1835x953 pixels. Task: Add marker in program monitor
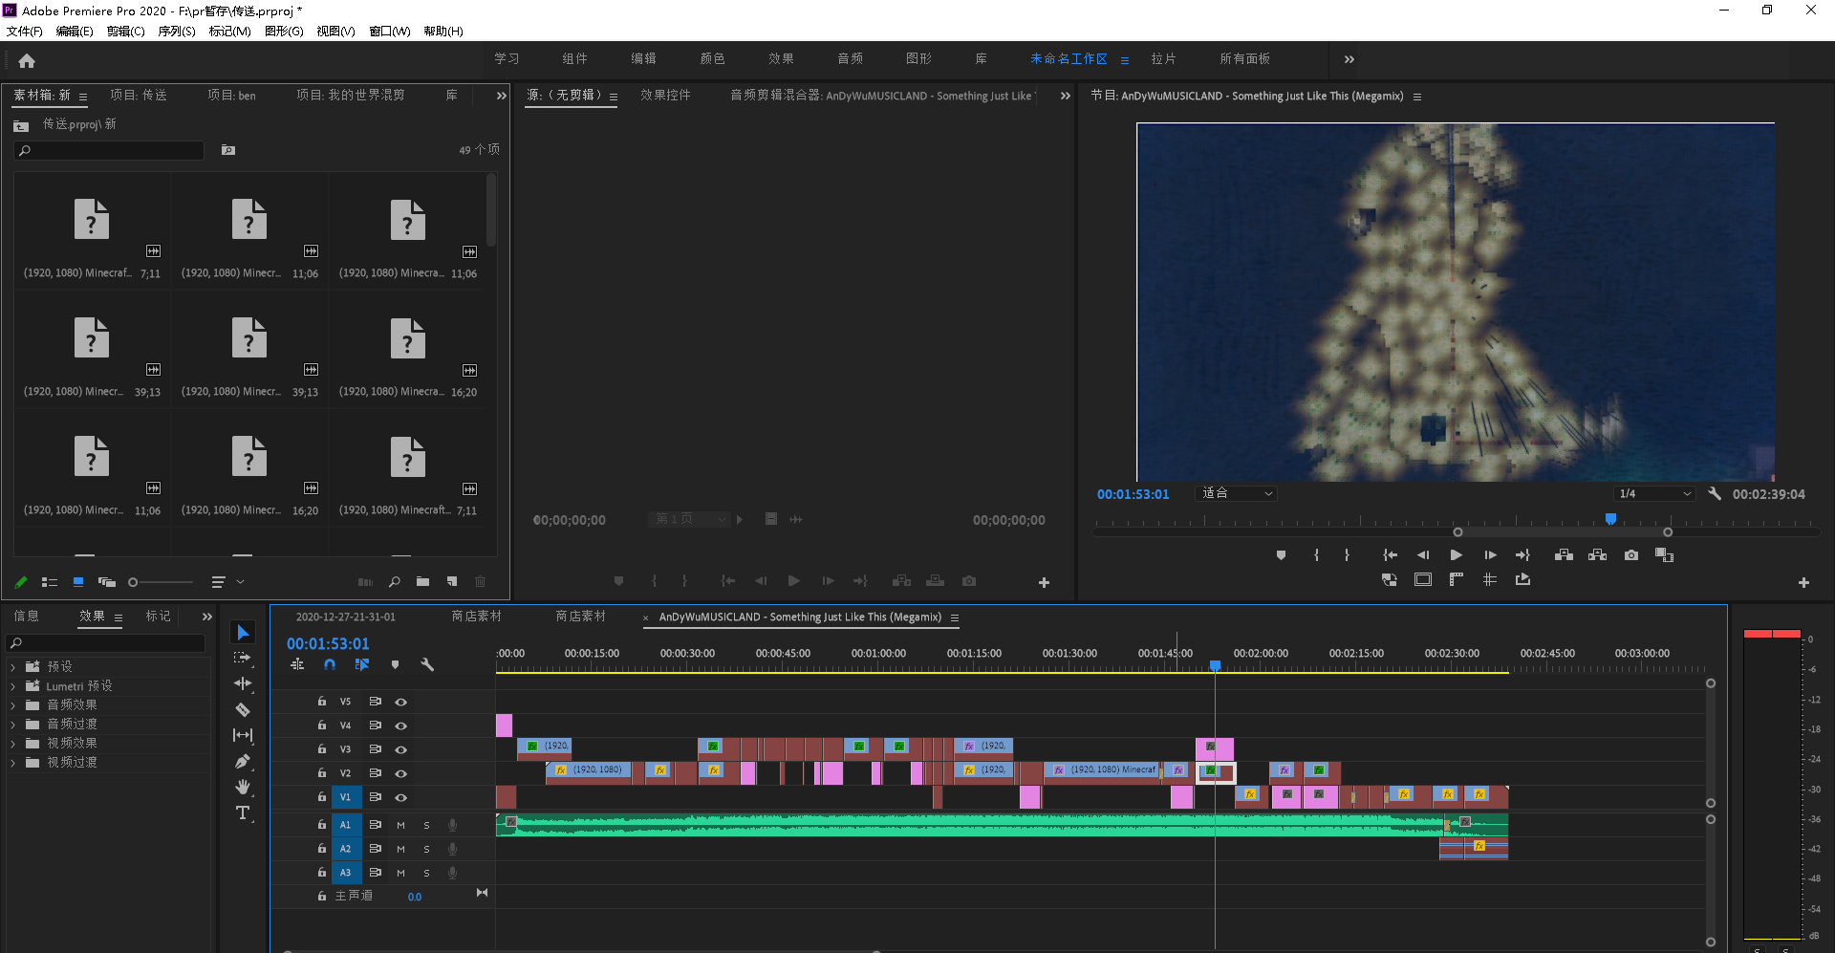point(1281,554)
